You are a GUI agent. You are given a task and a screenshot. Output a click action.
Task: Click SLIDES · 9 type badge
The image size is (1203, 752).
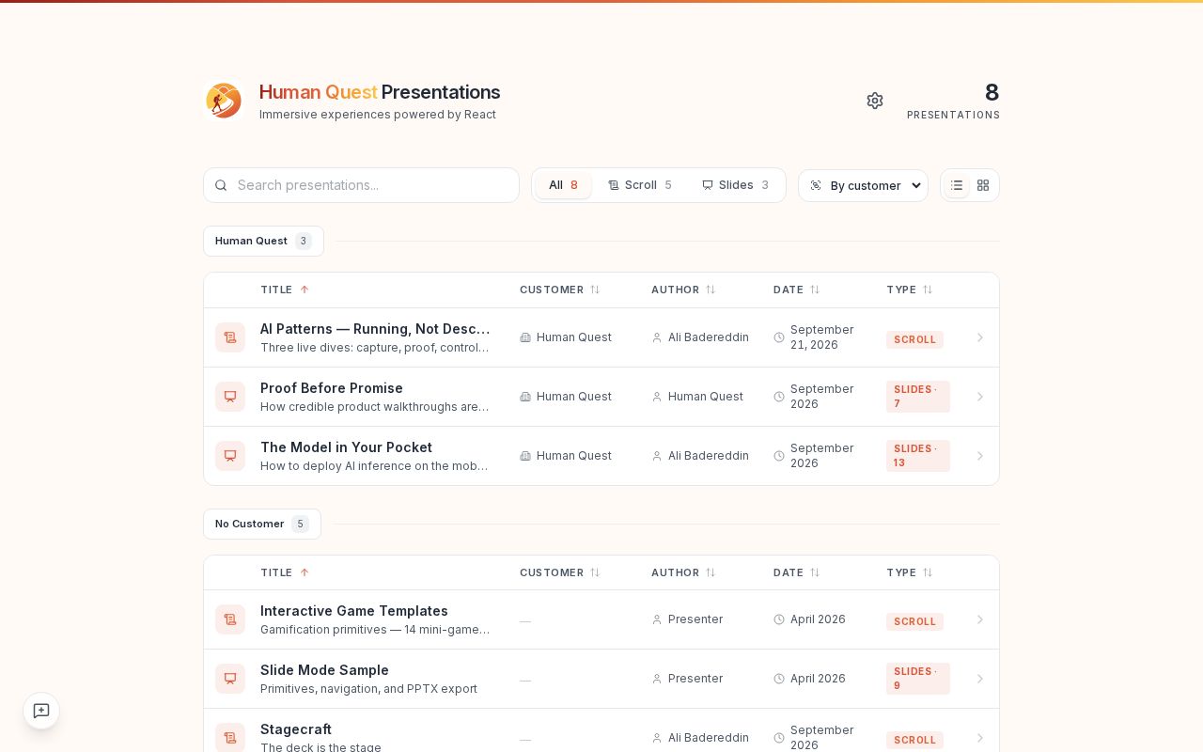(x=917, y=679)
